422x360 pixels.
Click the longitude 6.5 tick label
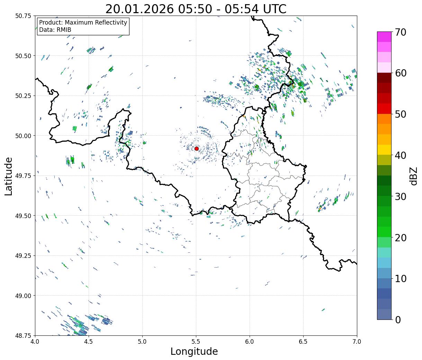[303, 342]
